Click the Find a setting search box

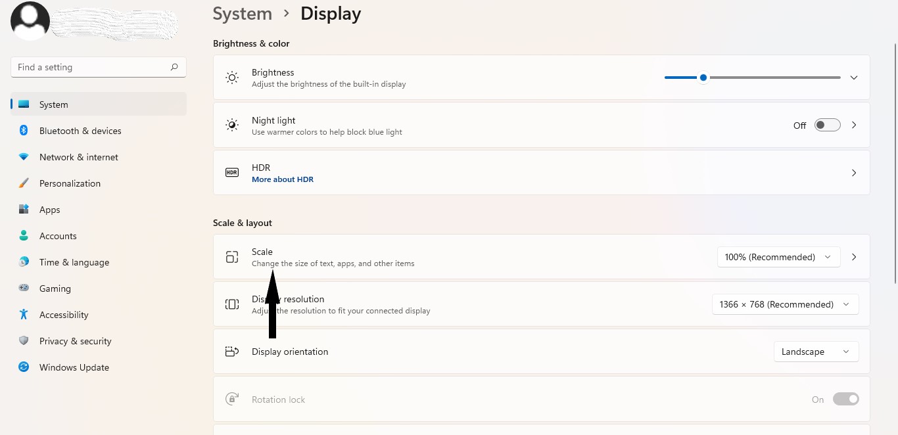pos(92,67)
